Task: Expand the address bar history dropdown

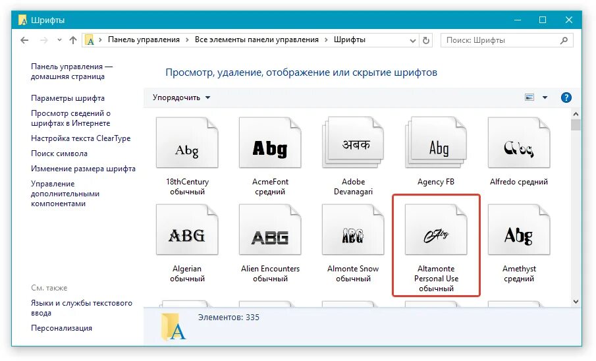Action: click(x=413, y=40)
